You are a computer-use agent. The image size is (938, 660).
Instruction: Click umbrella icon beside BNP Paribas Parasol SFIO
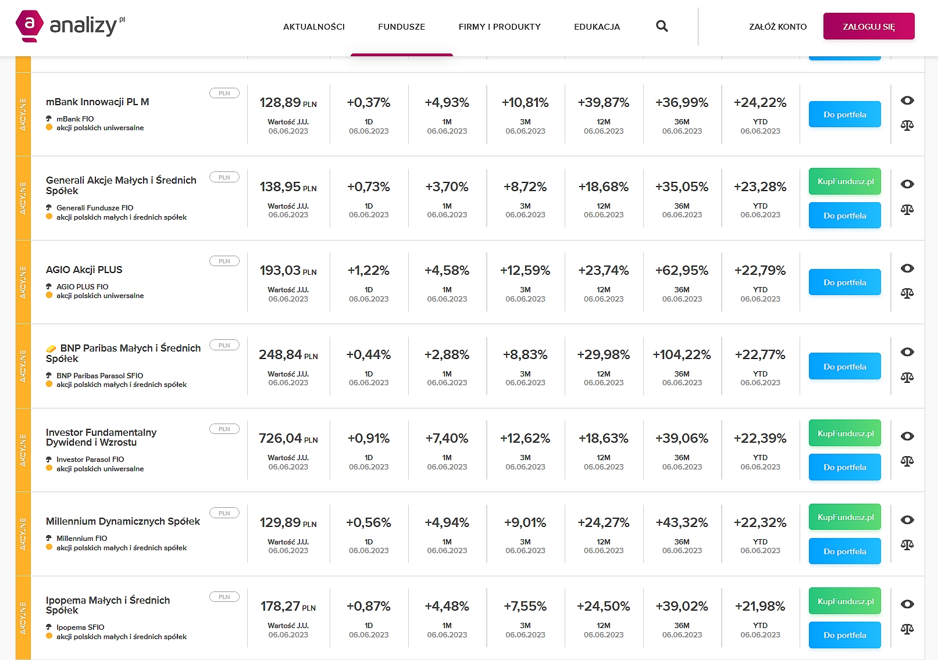point(49,375)
